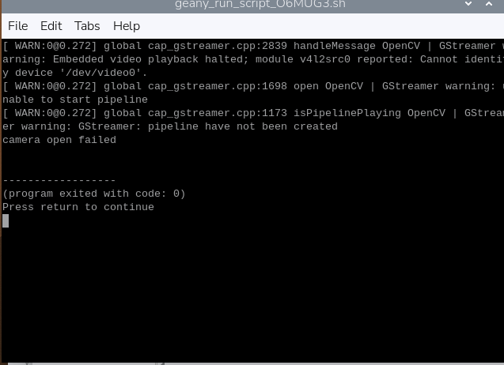Click the dashed separator line
The width and height of the screenshot is (504, 365).
tap(59, 180)
